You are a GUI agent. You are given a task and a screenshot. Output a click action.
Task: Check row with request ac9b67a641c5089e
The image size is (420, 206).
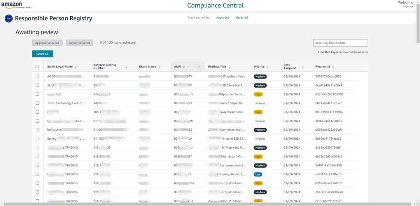coord(37,121)
